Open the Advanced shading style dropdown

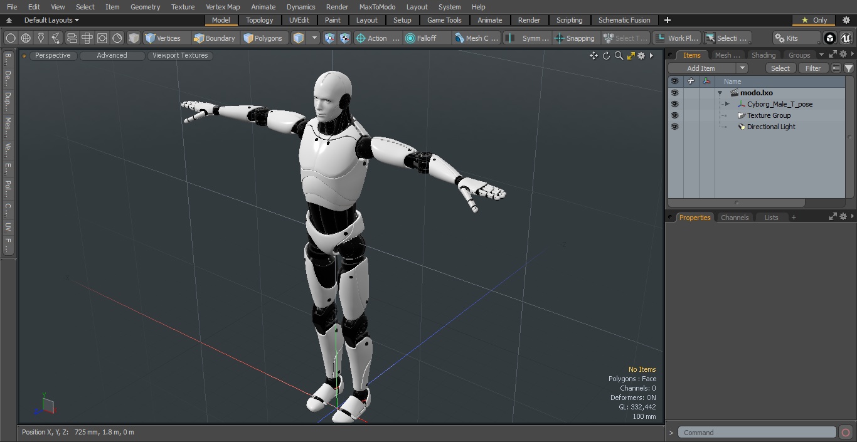pos(112,55)
